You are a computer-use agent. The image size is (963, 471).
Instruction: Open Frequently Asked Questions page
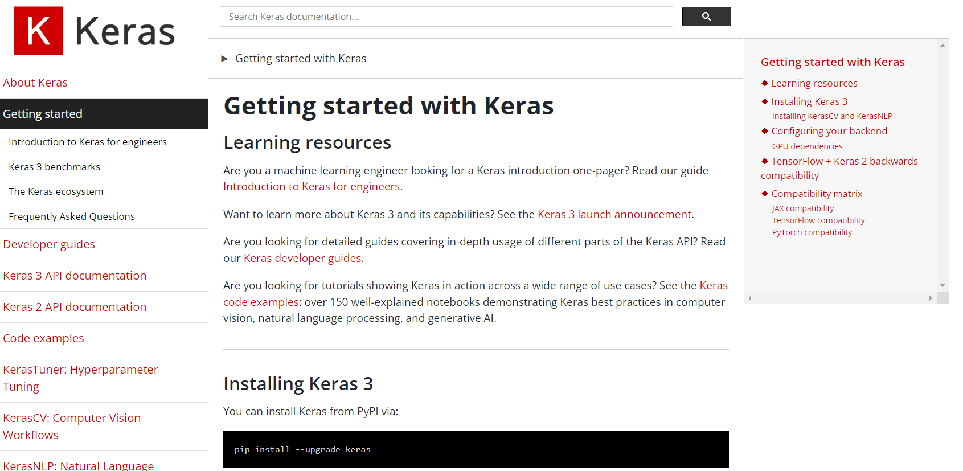click(72, 216)
